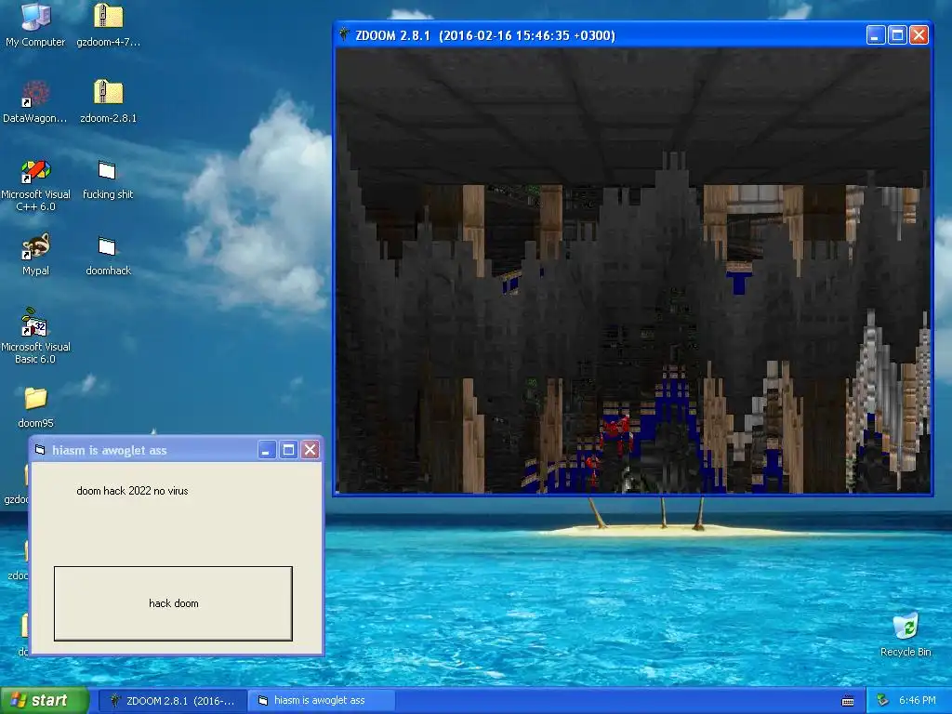Click the 'hiasm is awoglet ass' title bar icon
This screenshot has height=714, width=952.
(x=40, y=450)
